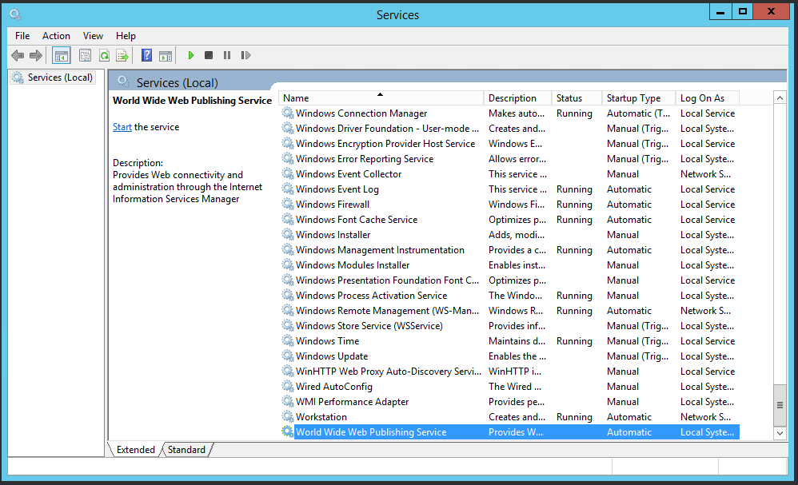798x485 pixels.
Task: Select the Windows Update service
Action: pos(510,356)
